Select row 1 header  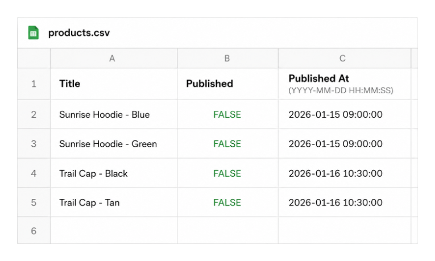click(34, 84)
